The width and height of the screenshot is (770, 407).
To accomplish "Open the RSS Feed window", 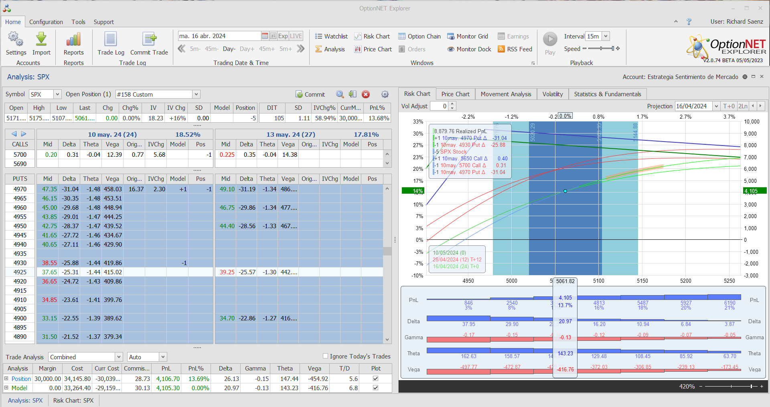I will pos(515,49).
